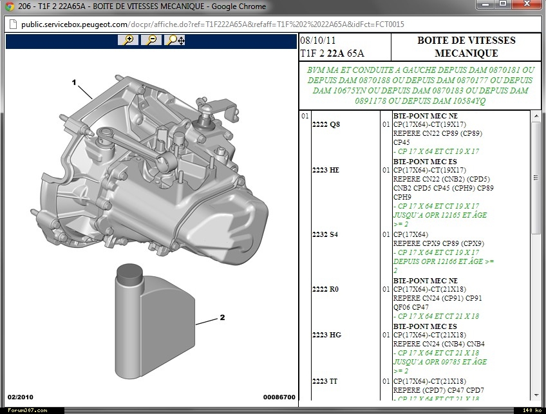
Task: Click the zoom in magnifier icon
Action: pyautogui.click(x=129, y=40)
